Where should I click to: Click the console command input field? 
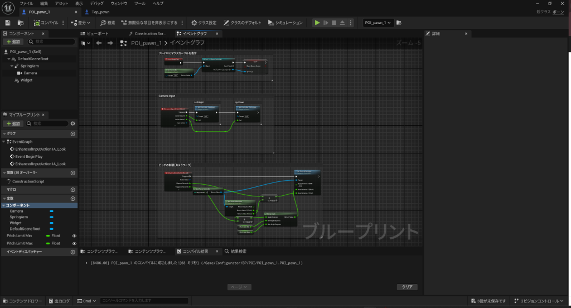(145, 301)
